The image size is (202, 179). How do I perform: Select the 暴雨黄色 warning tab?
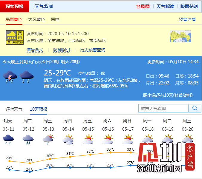(14, 19)
